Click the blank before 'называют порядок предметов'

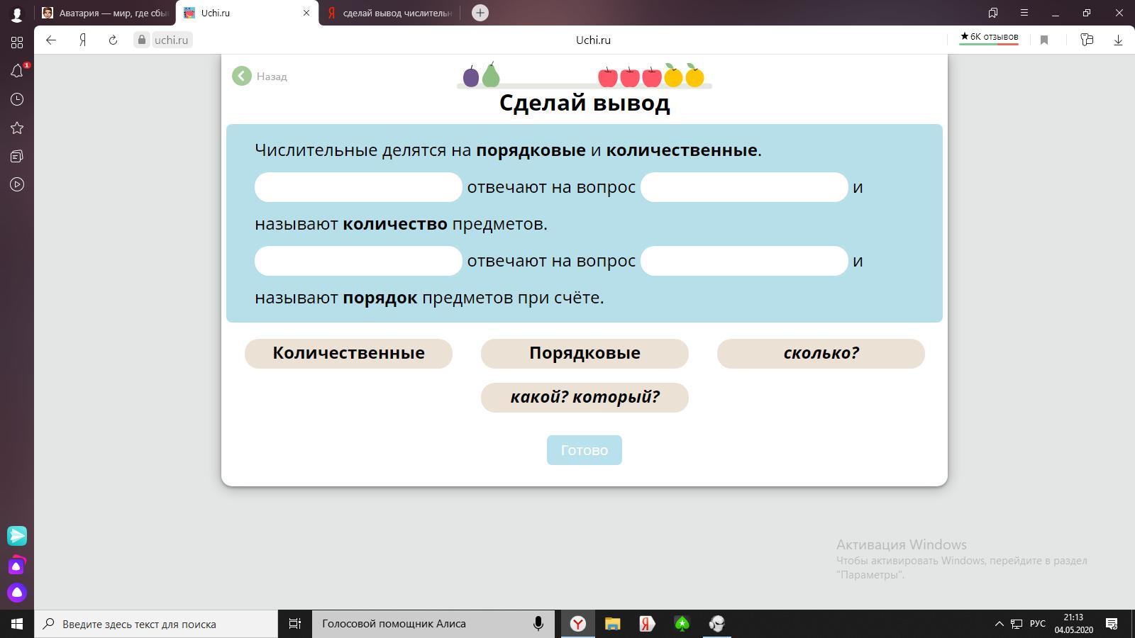click(744, 261)
